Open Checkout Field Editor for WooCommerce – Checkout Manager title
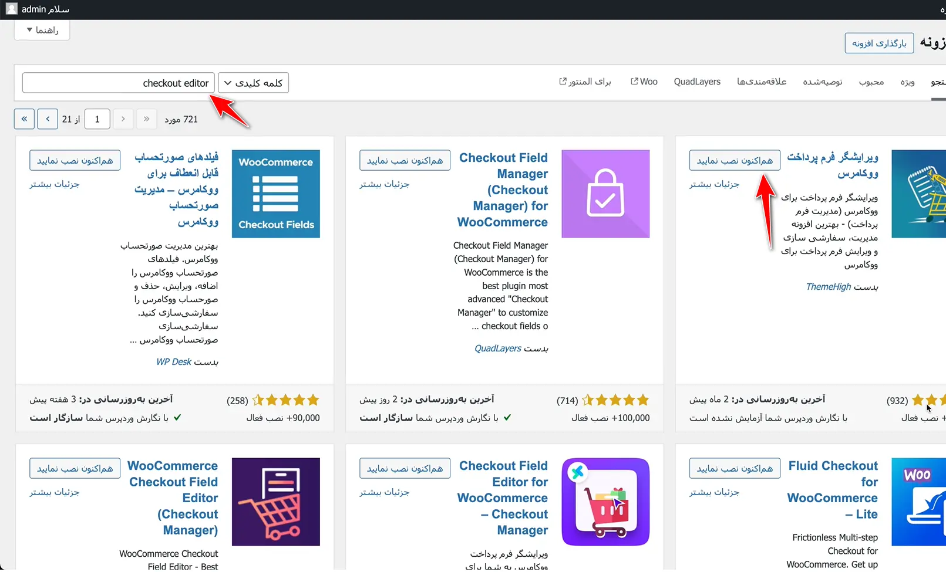946x572 pixels. pos(503,497)
